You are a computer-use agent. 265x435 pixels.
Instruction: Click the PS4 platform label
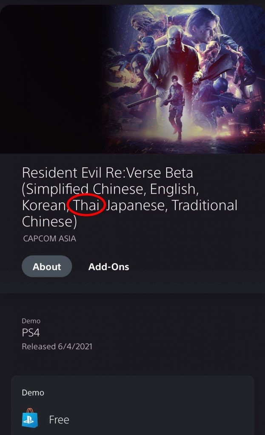pyautogui.click(x=31, y=333)
